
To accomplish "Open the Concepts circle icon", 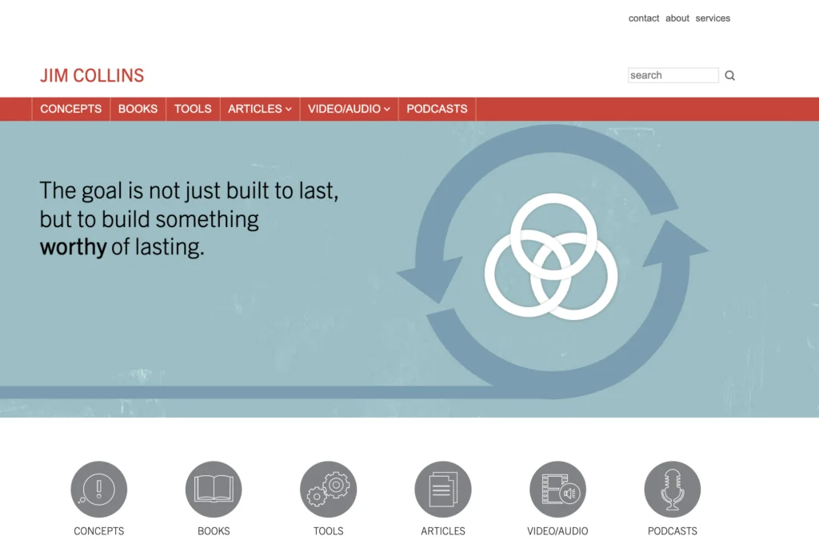I will pos(98,490).
